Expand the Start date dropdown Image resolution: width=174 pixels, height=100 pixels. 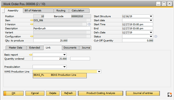click(x=151, y=20)
